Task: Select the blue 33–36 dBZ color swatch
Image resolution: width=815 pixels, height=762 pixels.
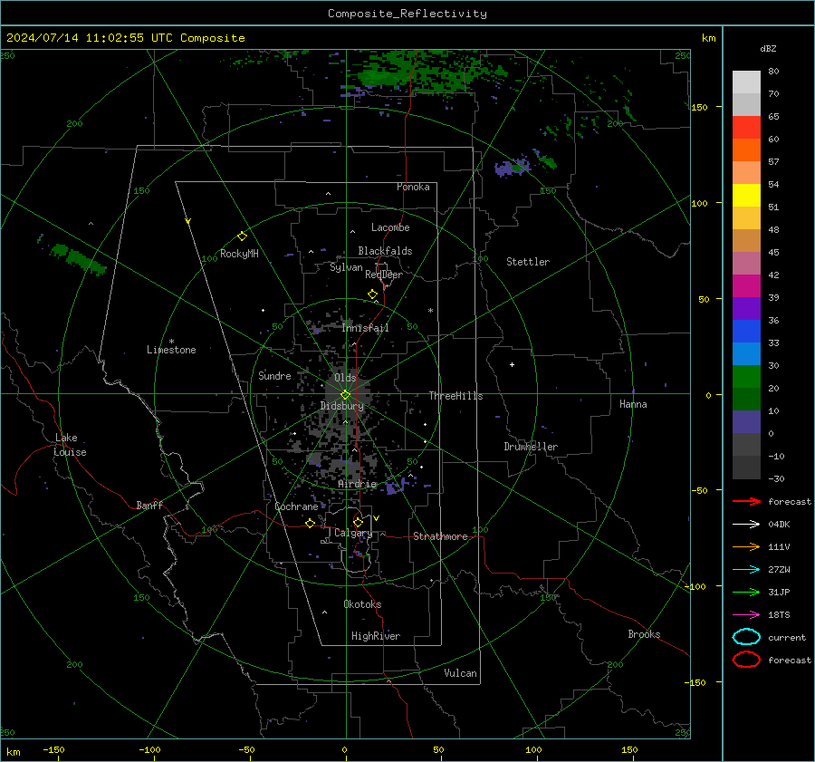Action: click(746, 332)
